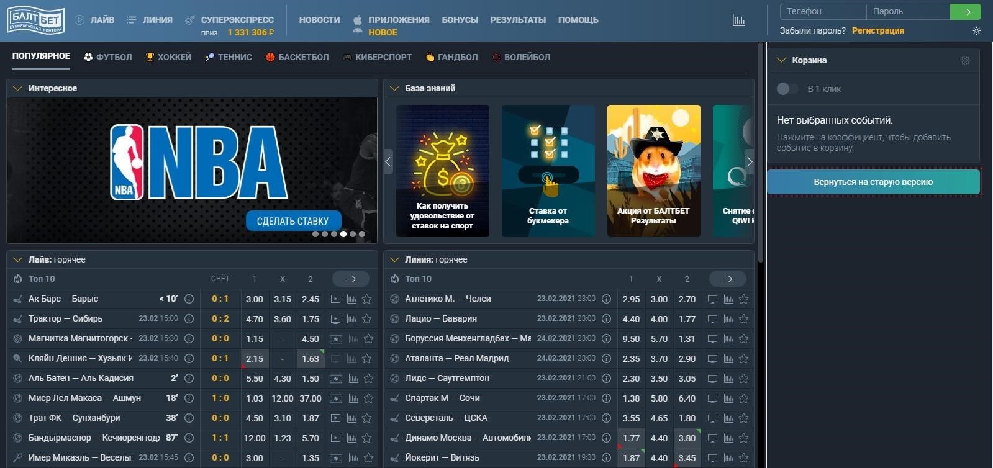Open broadcast icon for Атлетико М. – Челси
The image size is (993, 468).
coord(712,299)
